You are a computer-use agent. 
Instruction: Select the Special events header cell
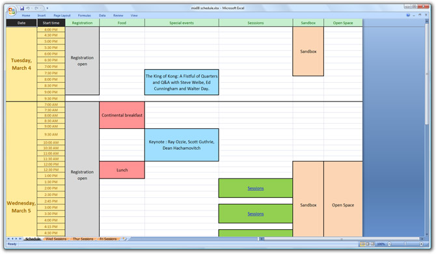(182, 23)
